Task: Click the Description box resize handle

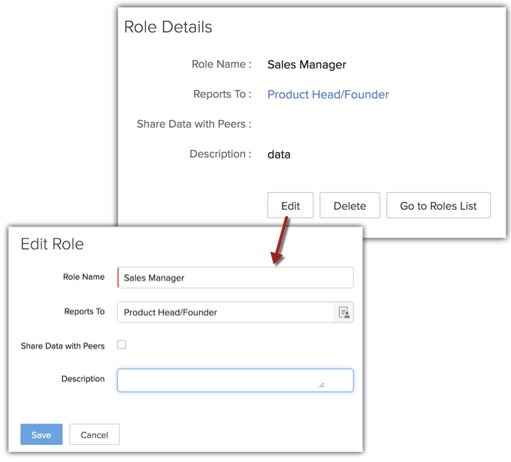Action: [x=321, y=384]
